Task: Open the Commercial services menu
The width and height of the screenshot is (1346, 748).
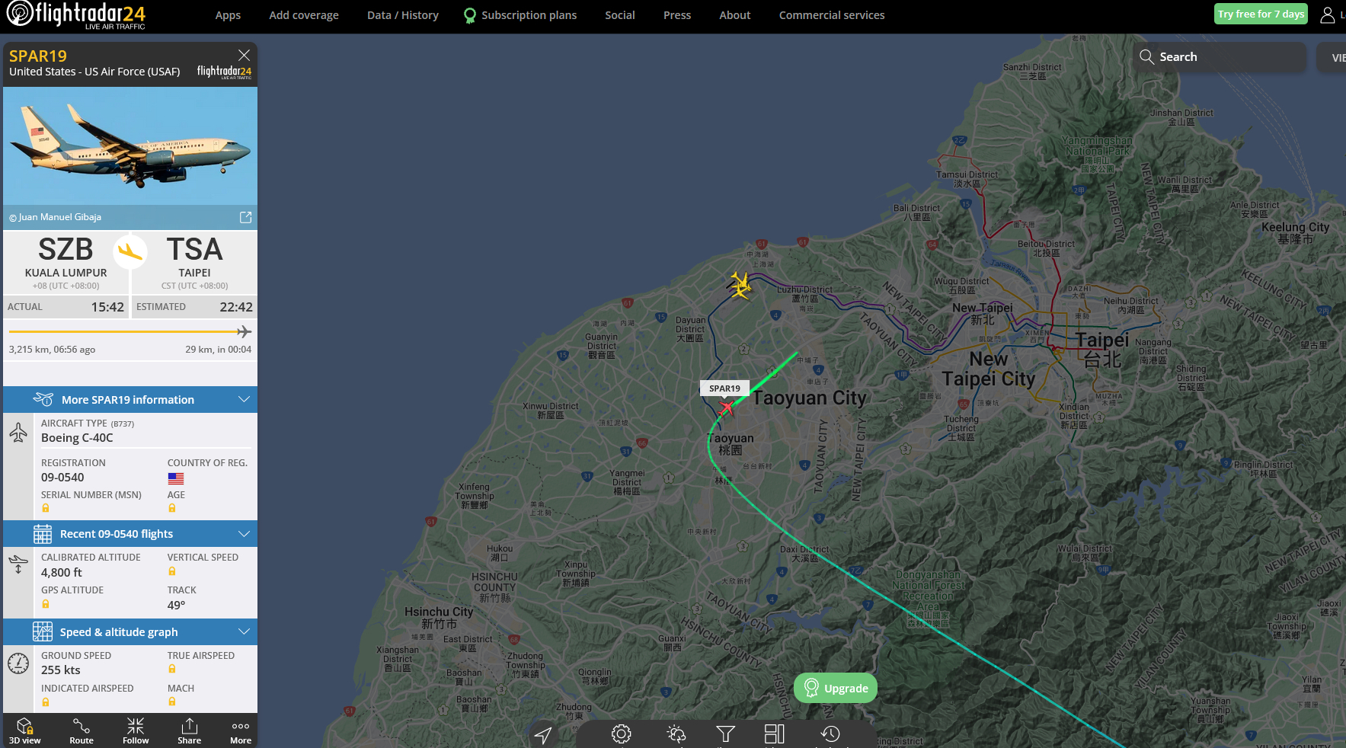Action: (832, 15)
